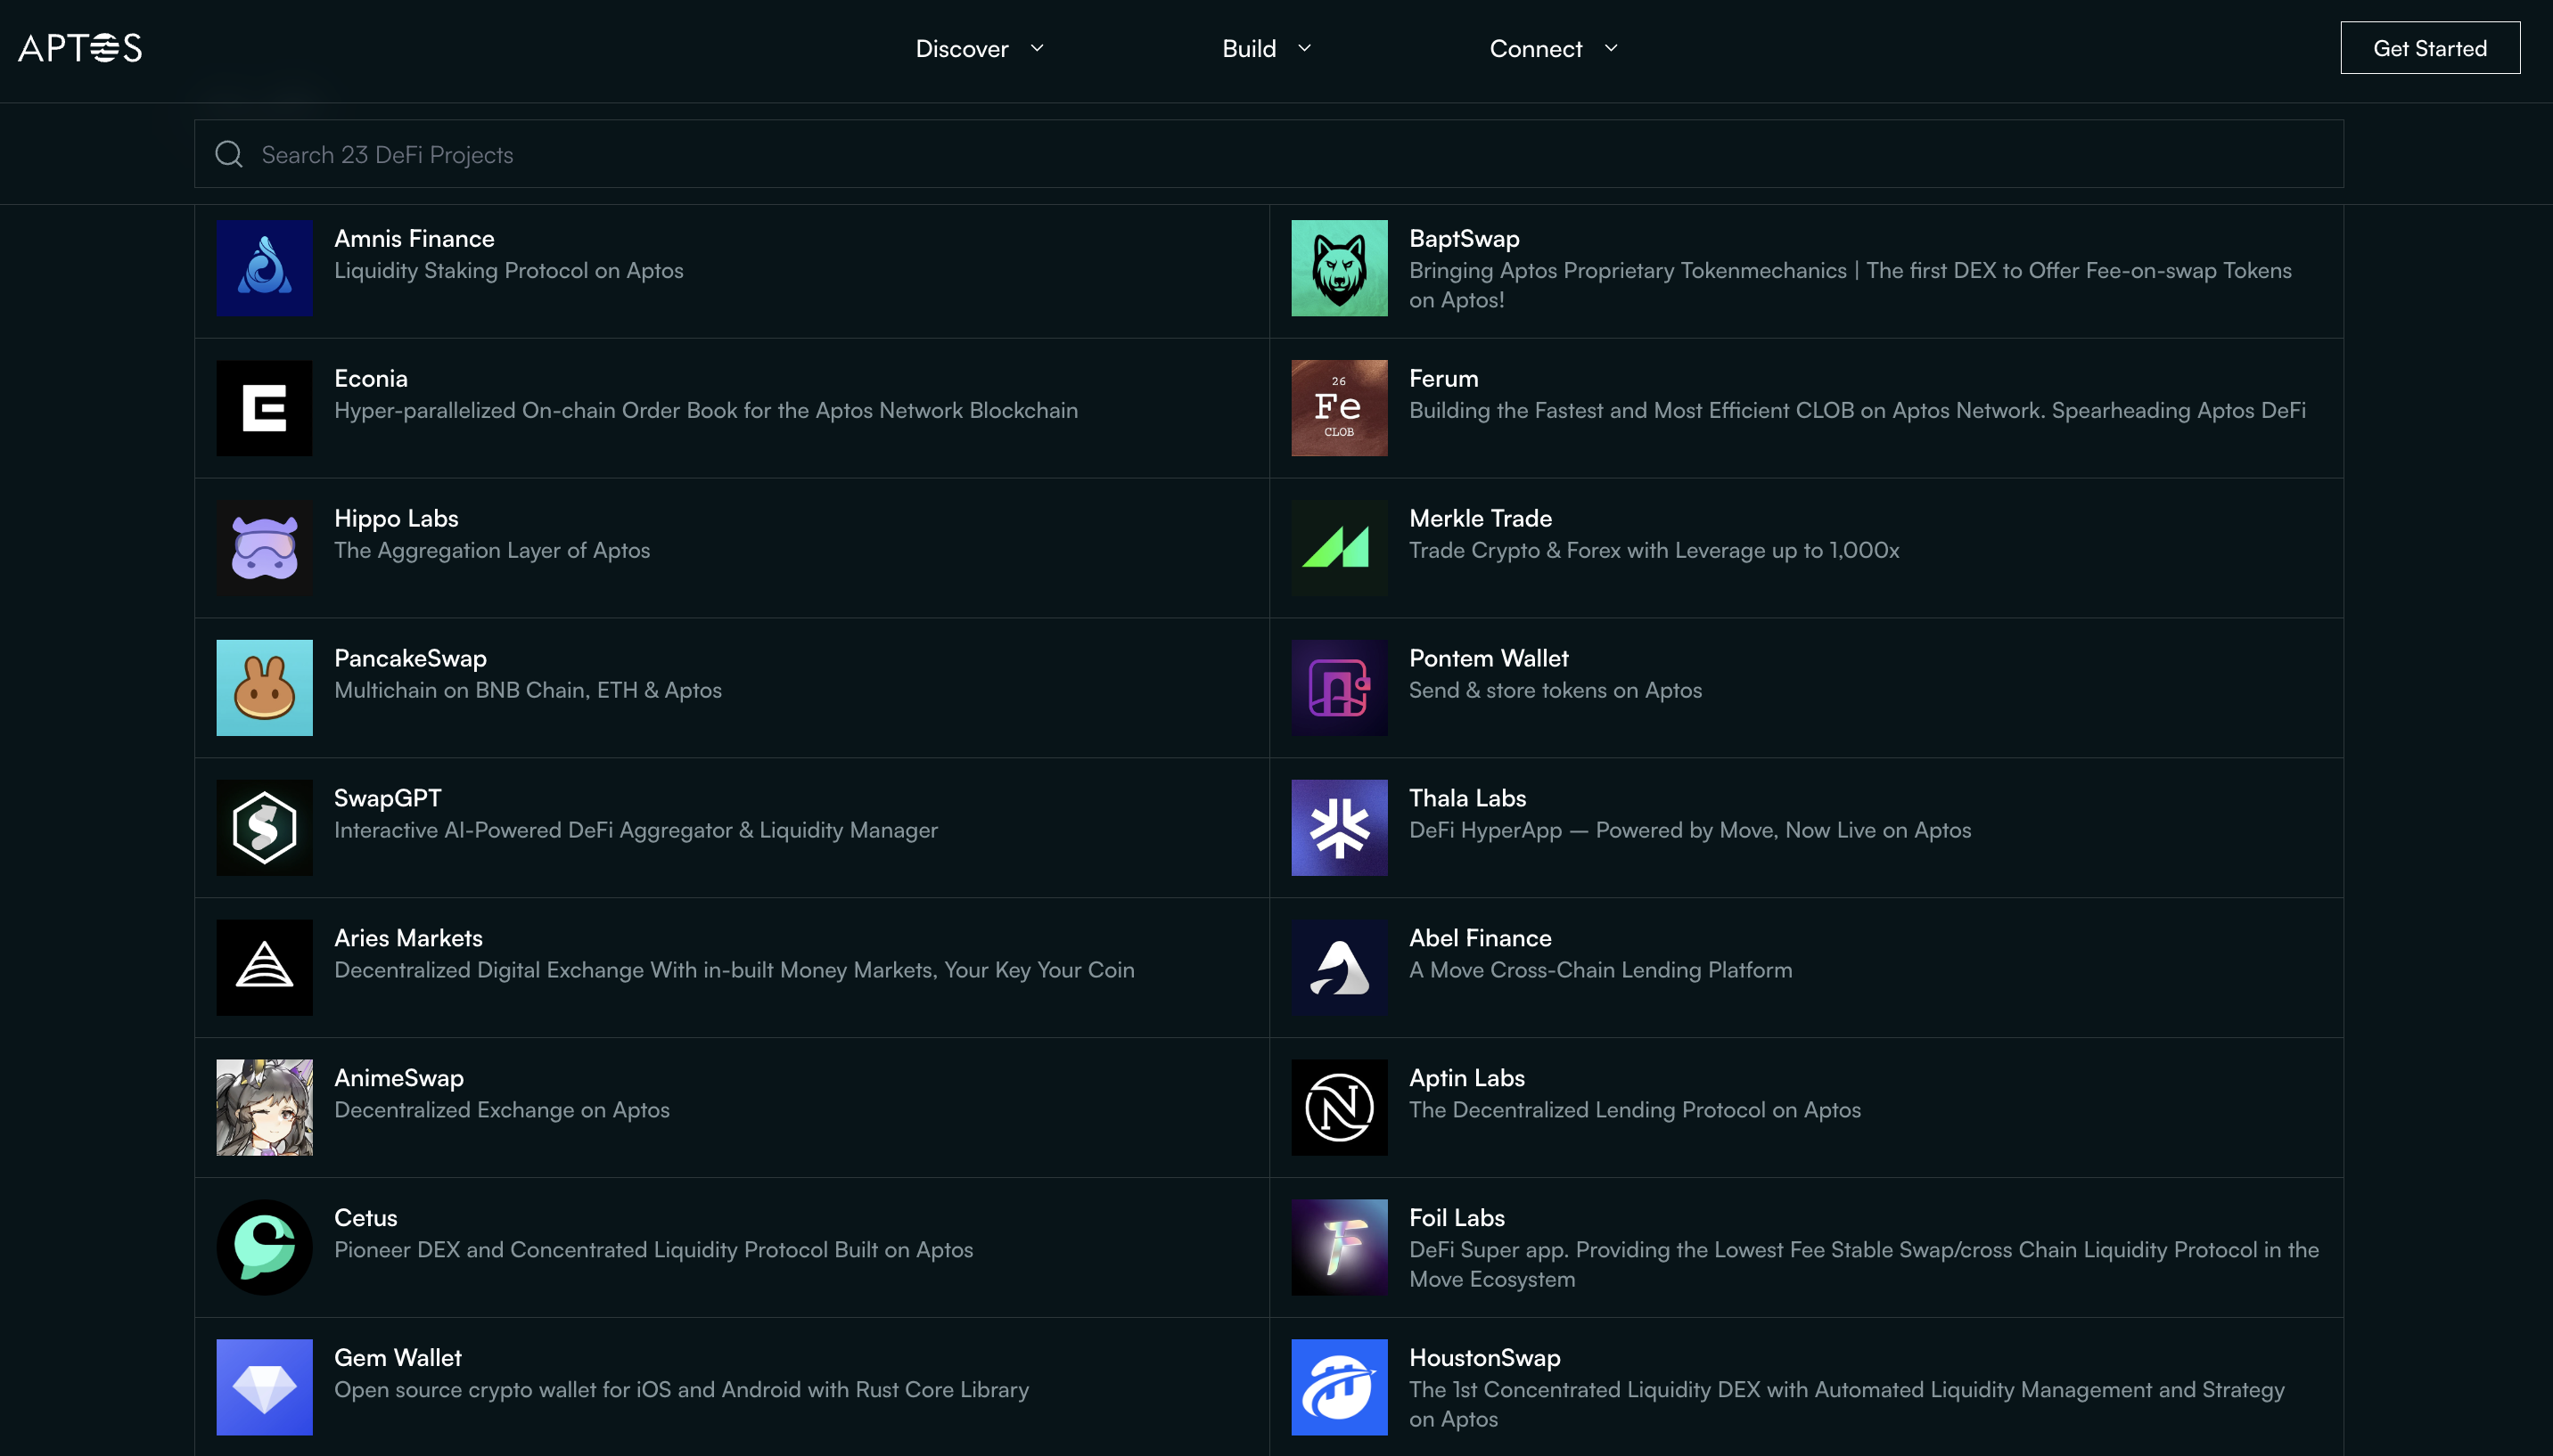Click the Get Started button
Viewport: 2553px width, 1456px height.
(2429, 48)
